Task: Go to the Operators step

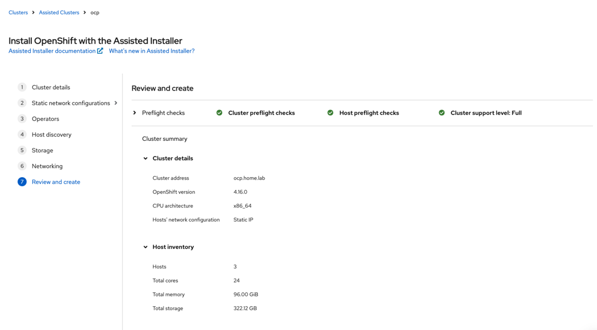Action: click(45, 119)
